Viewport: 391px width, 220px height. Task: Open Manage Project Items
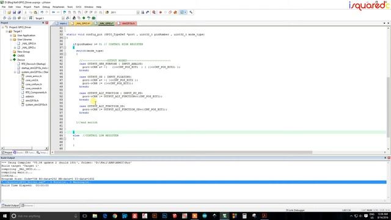pyautogui.click(x=74, y=18)
